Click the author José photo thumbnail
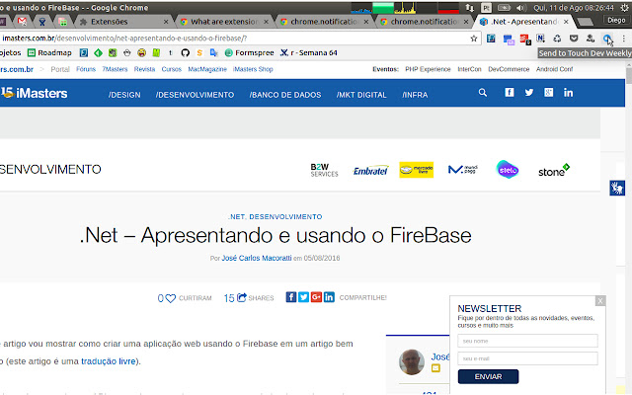The width and height of the screenshot is (632, 395). click(412, 361)
